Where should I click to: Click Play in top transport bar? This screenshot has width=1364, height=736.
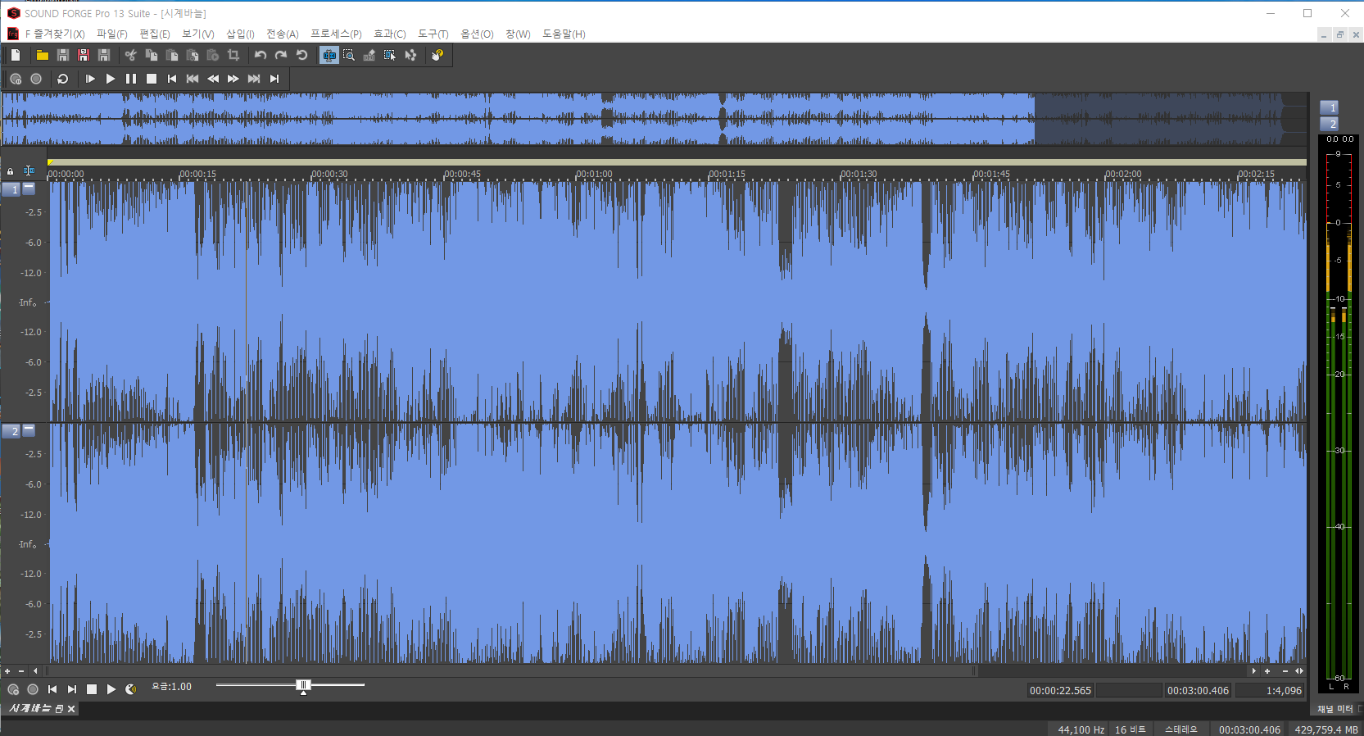(x=111, y=79)
